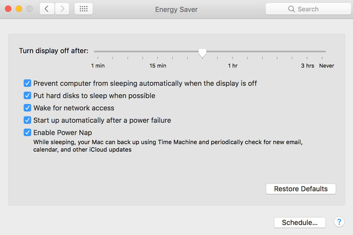
Task: Open the Schedule... dialog
Action: tap(300, 222)
